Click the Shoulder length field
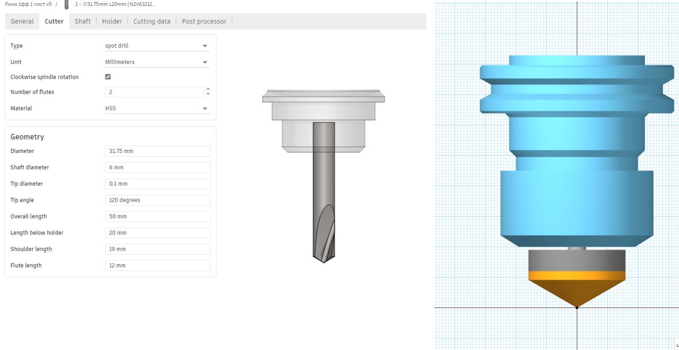 pos(158,249)
